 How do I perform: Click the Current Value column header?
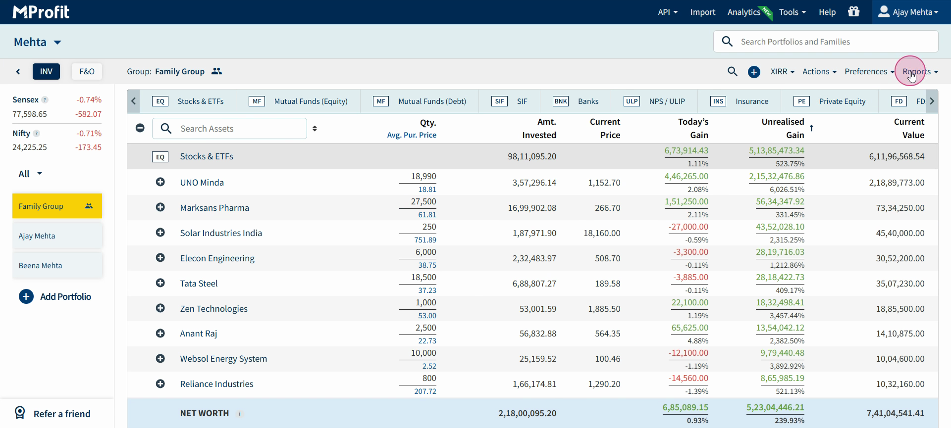909,128
